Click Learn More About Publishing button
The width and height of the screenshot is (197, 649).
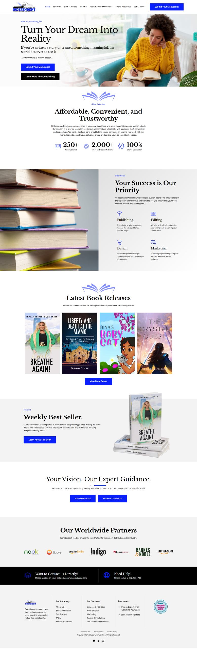tap(40, 77)
